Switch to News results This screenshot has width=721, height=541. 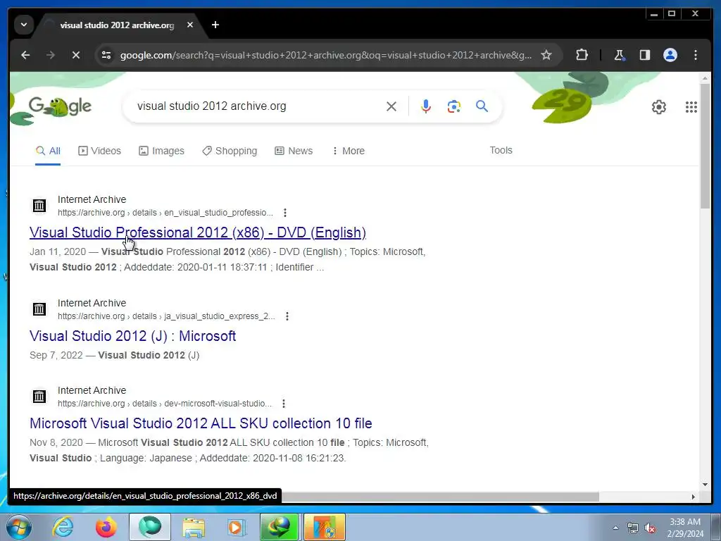click(294, 151)
